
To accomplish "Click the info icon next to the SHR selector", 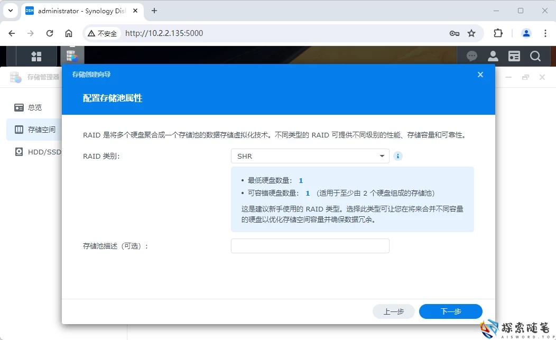I will (x=397, y=156).
